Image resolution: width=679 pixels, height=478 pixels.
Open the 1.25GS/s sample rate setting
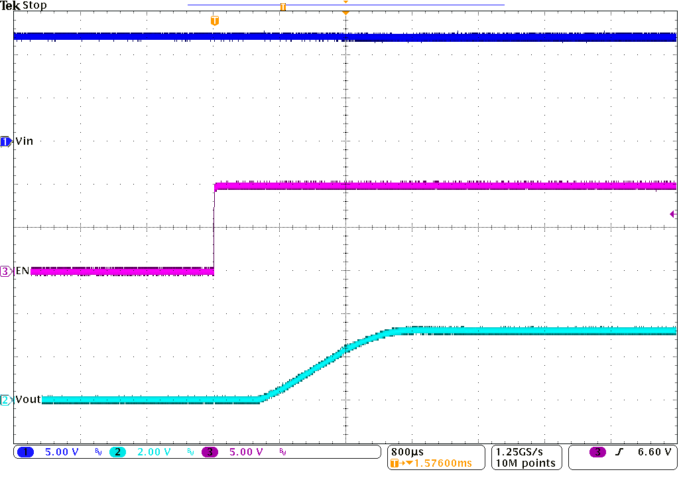pos(519,450)
